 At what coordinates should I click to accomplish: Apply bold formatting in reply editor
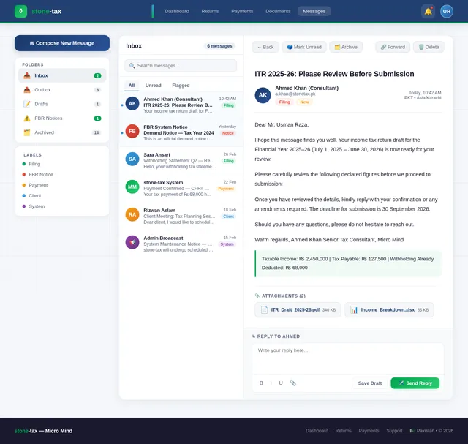(x=261, y=383)
